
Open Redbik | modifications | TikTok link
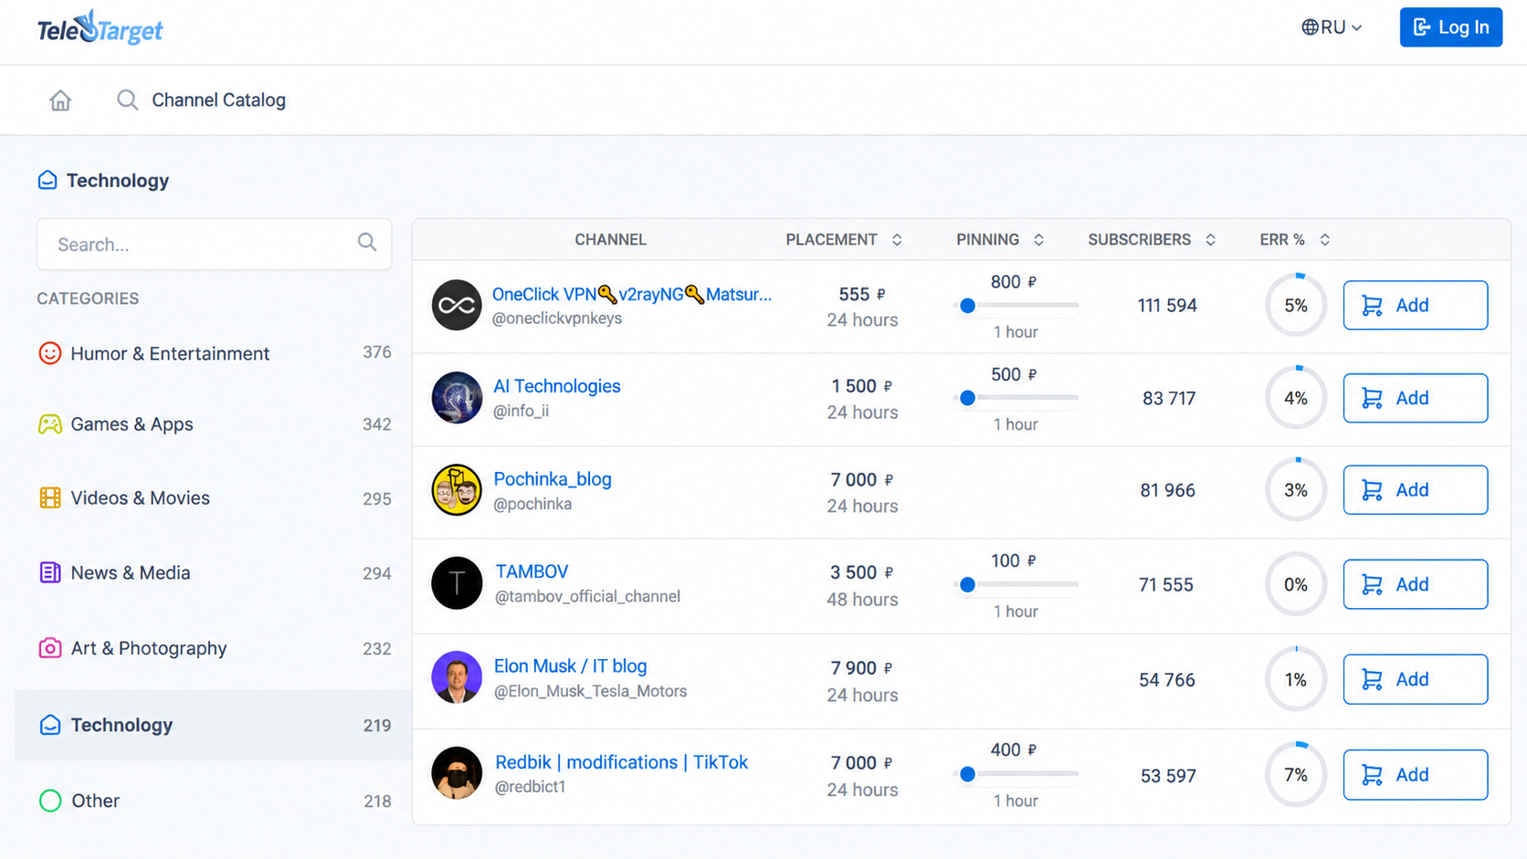(x=621, y=762)
